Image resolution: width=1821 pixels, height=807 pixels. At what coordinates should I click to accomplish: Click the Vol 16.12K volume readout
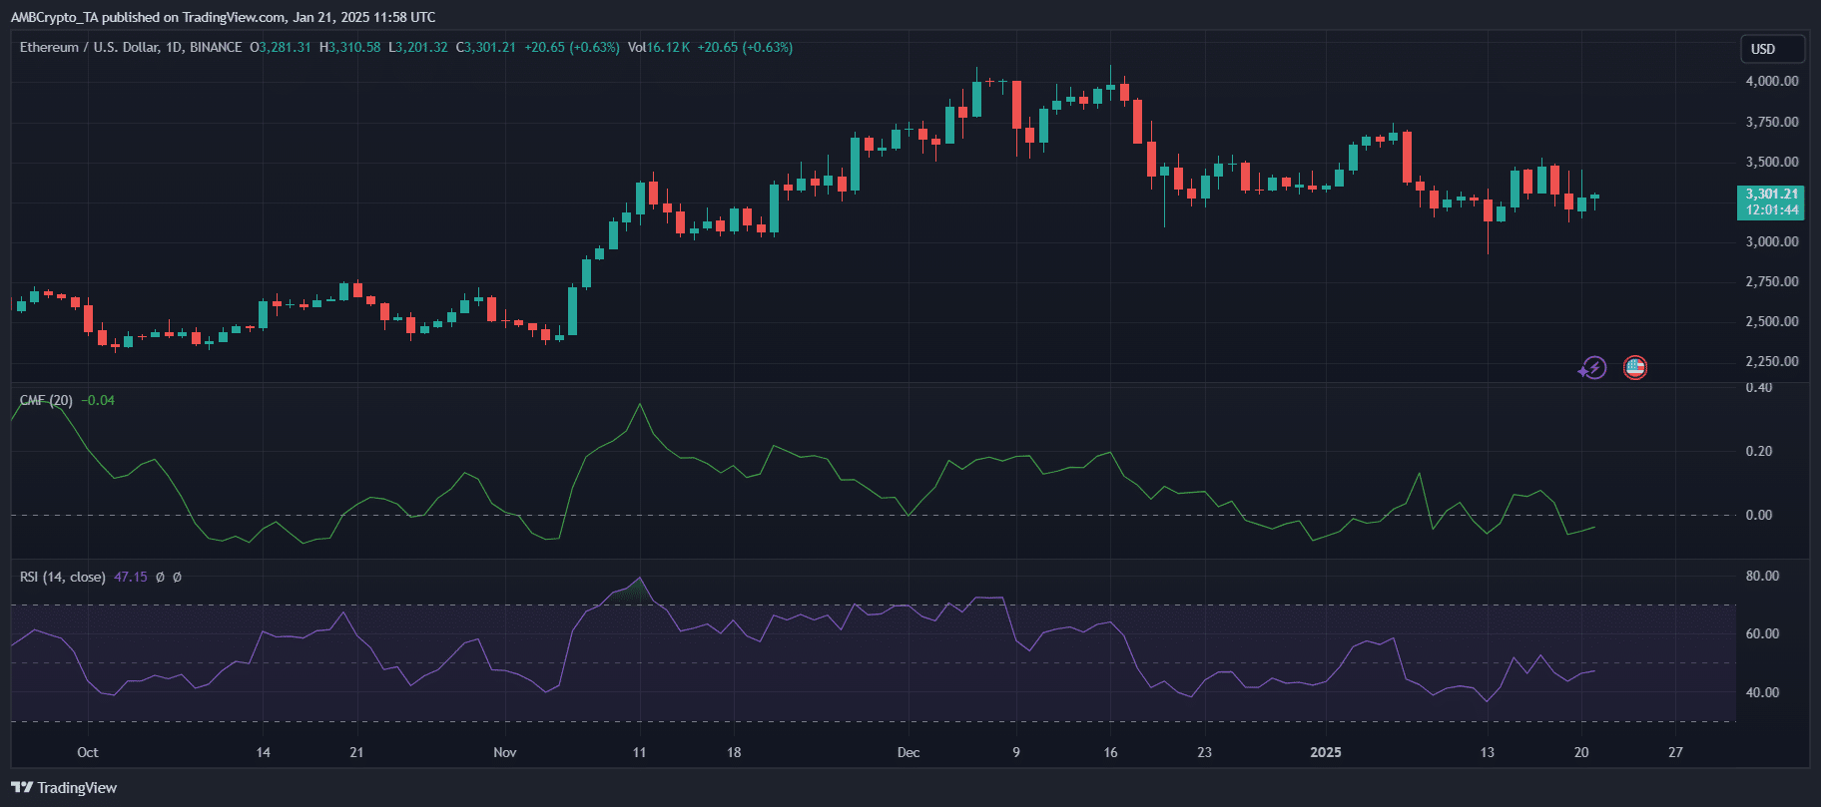[x=658, y=47]
